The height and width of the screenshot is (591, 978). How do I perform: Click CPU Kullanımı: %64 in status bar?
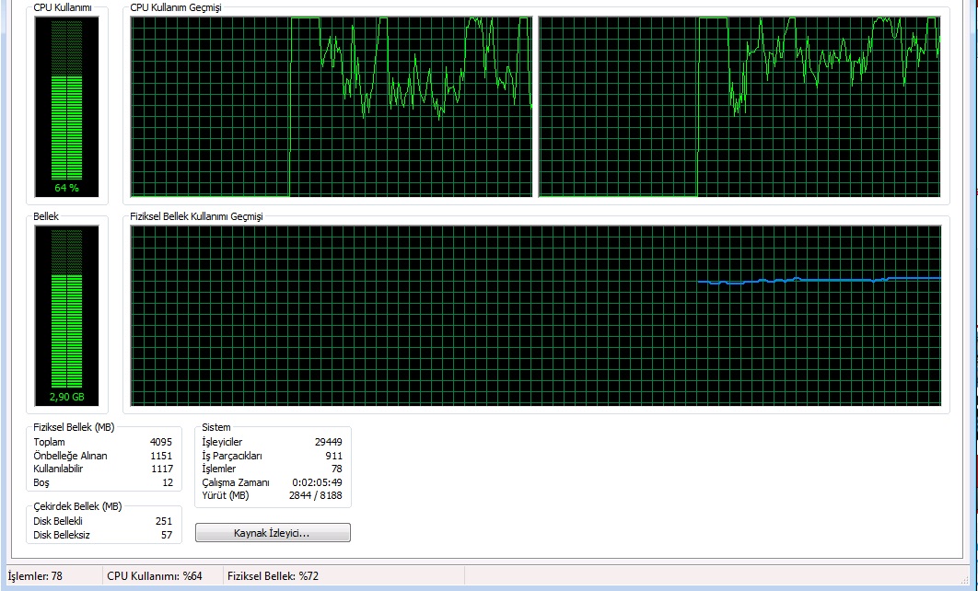tap(155, 576)
